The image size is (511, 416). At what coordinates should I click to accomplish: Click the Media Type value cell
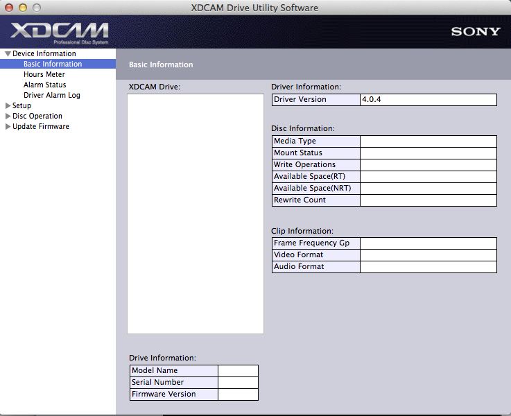[428, 141]
